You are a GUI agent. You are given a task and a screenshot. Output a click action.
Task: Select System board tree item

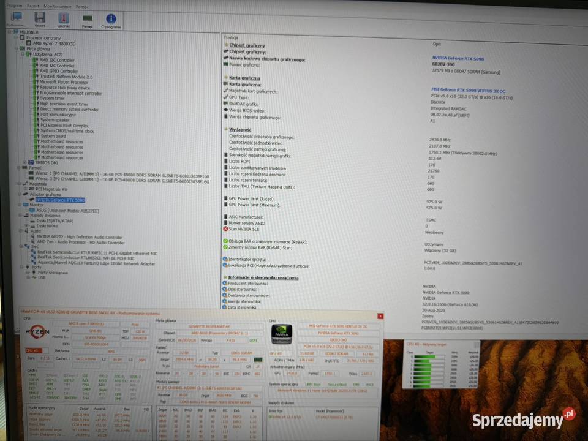pos(53,136)
